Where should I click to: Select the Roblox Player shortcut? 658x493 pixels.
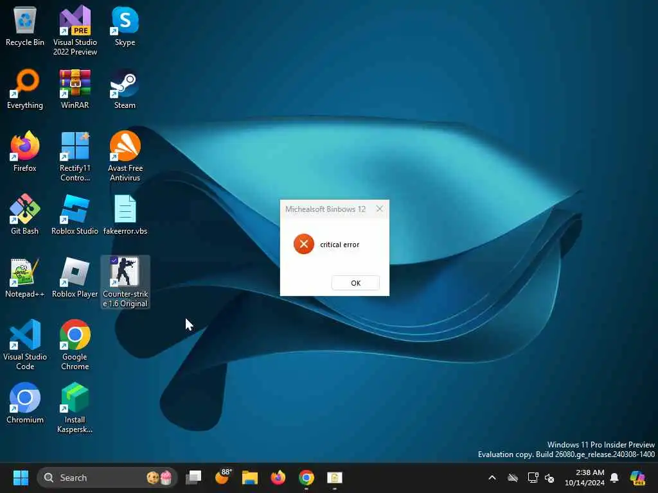click(75, 277)
